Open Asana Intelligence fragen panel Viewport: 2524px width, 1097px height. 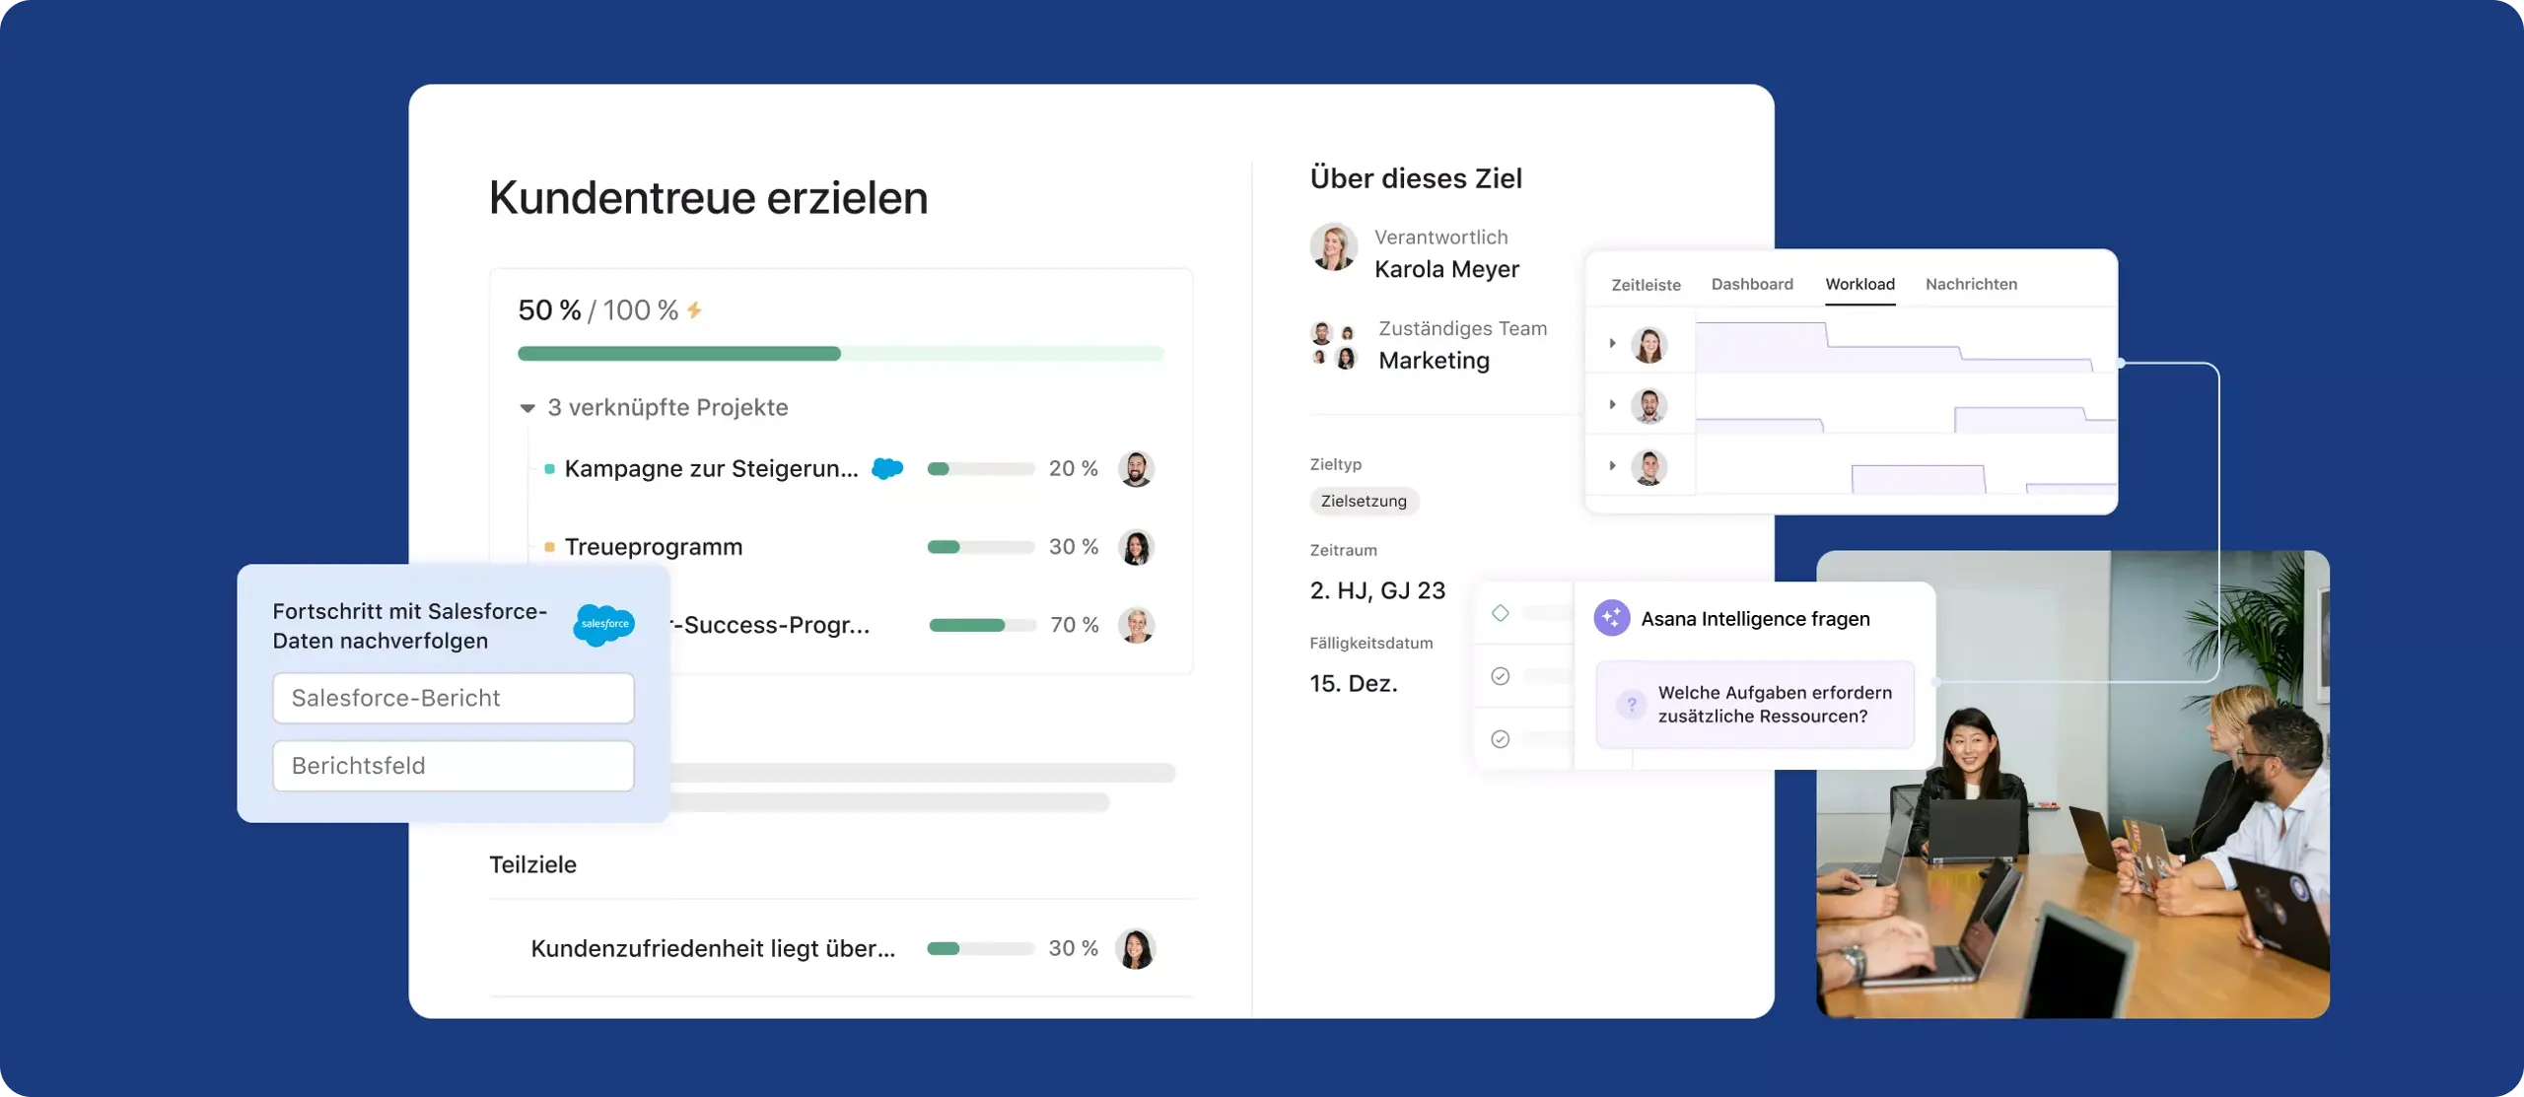(1755, 618)
